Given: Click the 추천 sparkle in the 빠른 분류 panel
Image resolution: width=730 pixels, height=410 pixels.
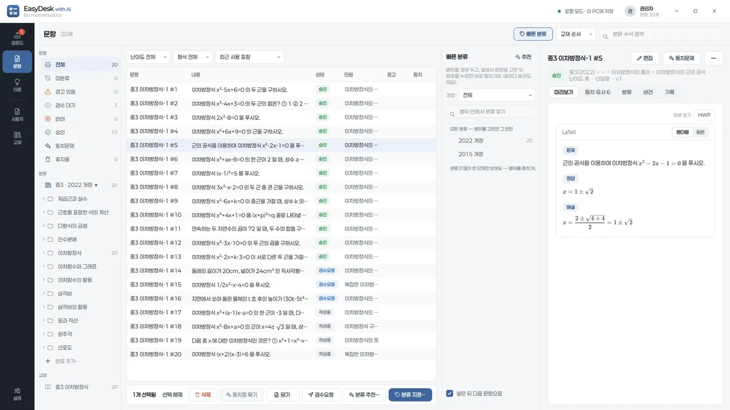Looking at the screenshot, I should point(523,56).
